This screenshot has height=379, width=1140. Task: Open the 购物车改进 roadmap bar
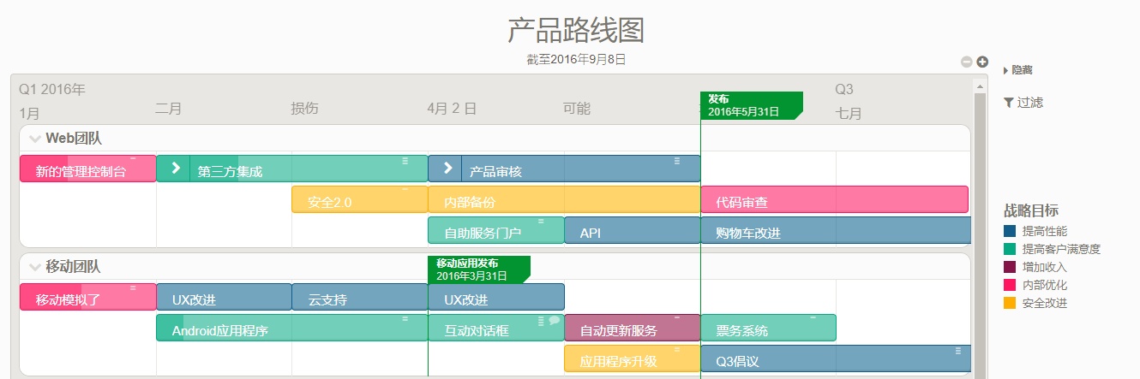pos(836,231)
